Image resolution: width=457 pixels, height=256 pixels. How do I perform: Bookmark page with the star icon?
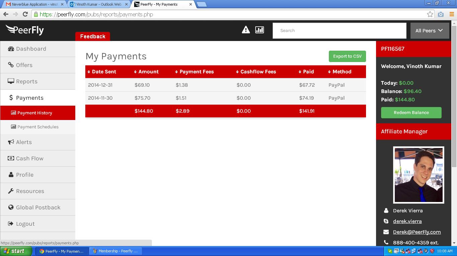pyautogui.click(x=430, y=14)
